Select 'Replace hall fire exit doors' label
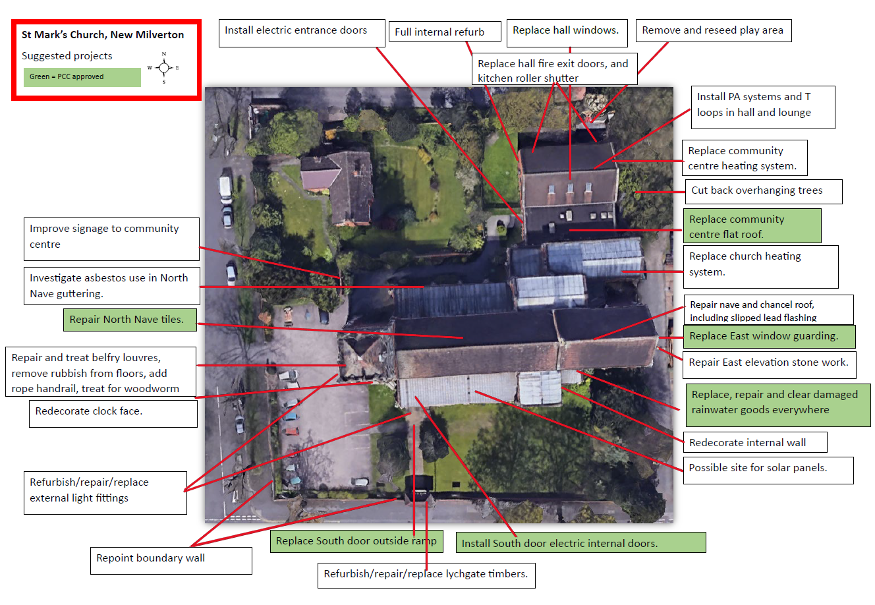 pos(554,69)
